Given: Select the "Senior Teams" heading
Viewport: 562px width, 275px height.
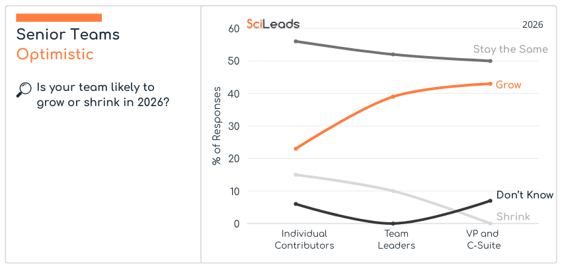Looking at the screenshot, I should (68, 34).
